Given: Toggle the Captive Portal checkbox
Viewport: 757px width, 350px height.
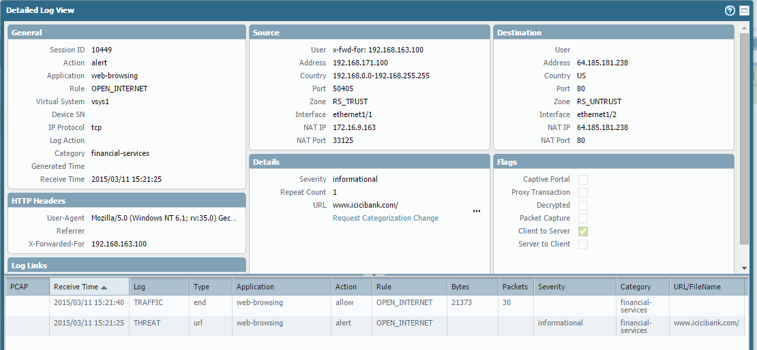Looking at the screenshot, I should tap(583, 180).
